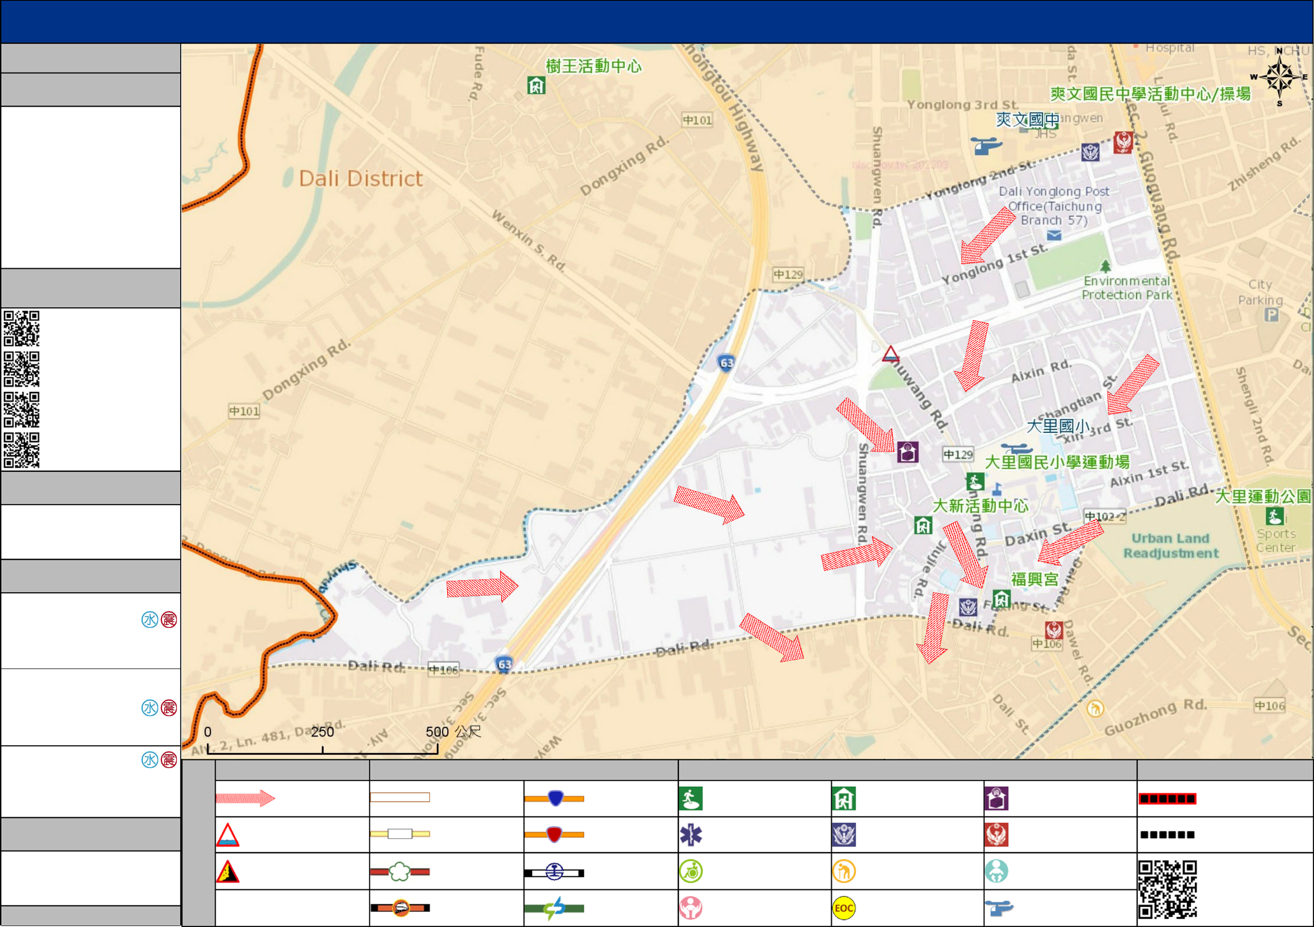Click the orange elderly icon in the legend
The image size is (1314, 927).
844,871
